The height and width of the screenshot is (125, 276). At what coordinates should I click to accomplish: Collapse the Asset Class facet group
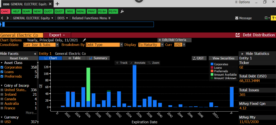pos(2,63)
